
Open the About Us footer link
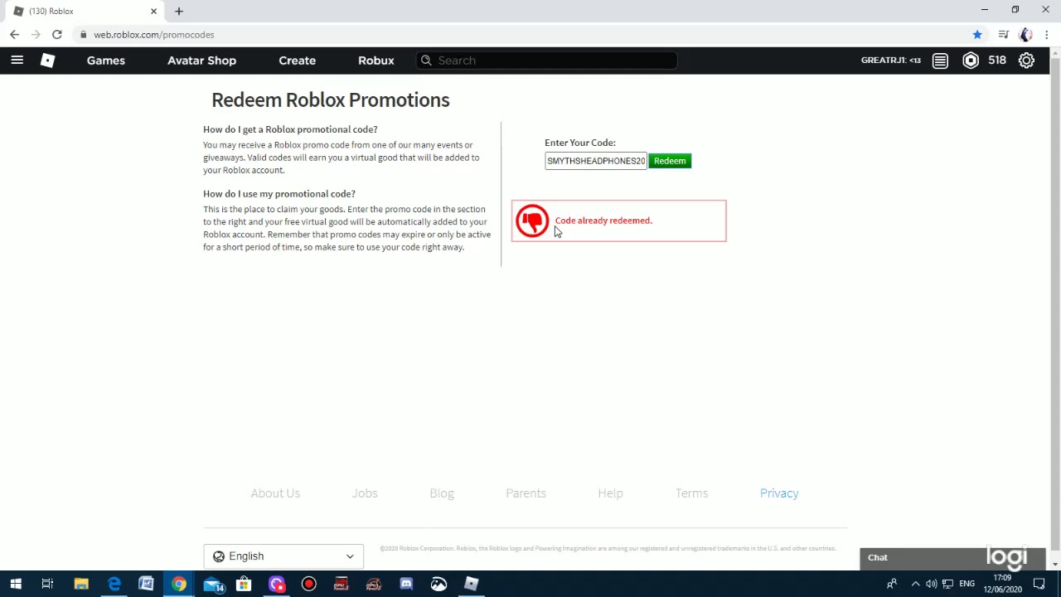(x=275, y=493)
